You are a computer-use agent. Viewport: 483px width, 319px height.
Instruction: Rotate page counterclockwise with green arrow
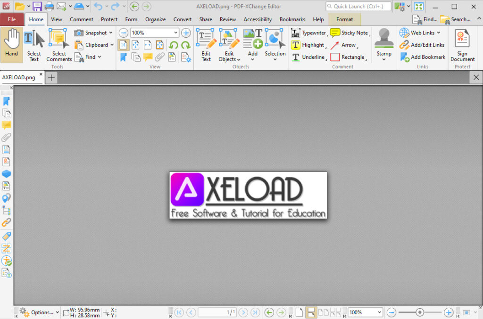click(x=174, y=45)
